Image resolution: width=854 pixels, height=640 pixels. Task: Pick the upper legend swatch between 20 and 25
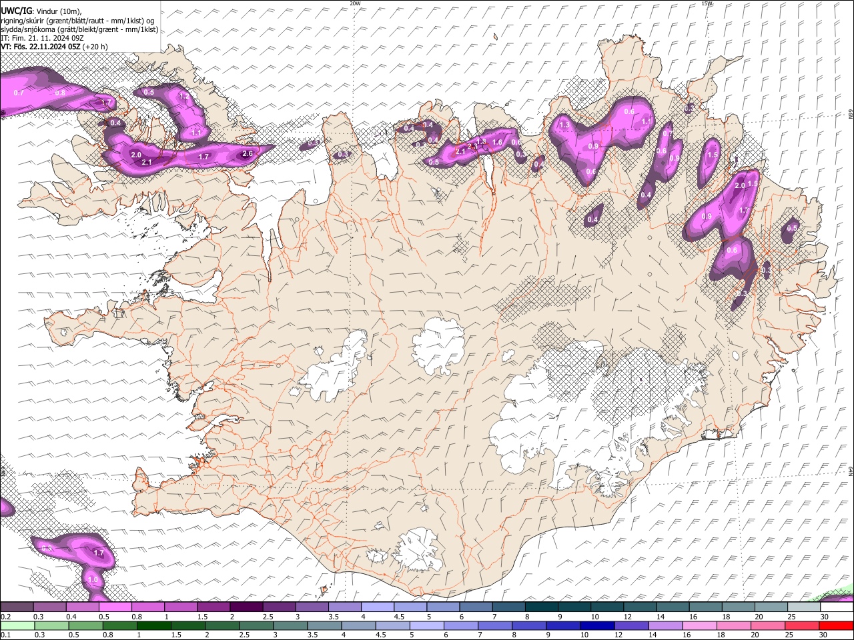pyautogui.click(x=771, y=607)
